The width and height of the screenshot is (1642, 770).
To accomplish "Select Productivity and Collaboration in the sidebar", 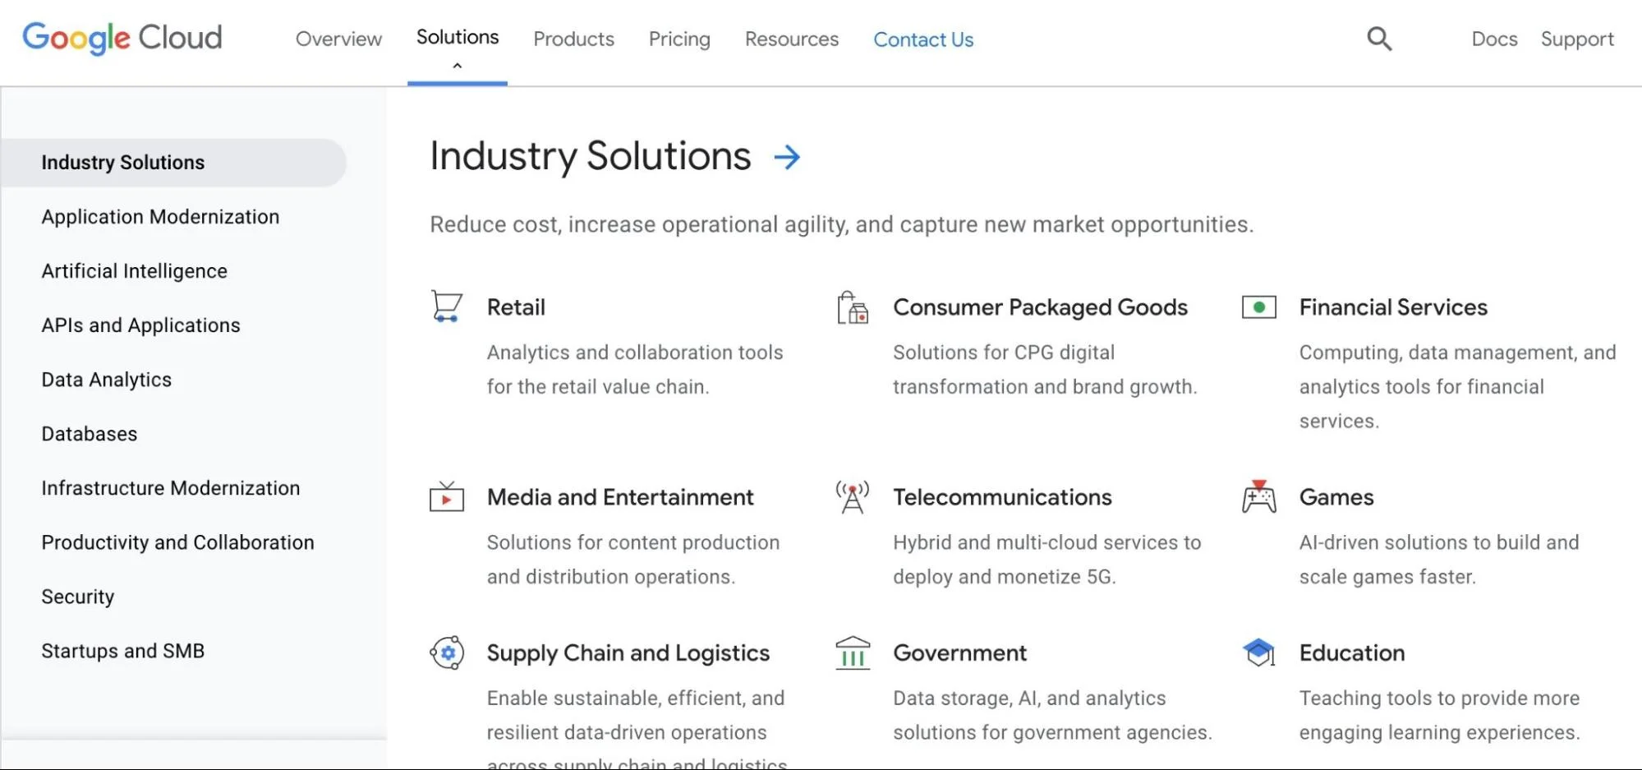I will click(x=177, y=542).
